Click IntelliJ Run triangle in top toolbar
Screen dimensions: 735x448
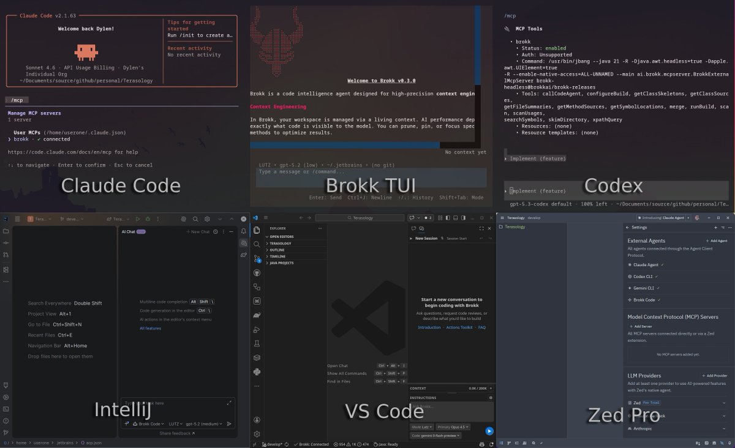click(138, 219)
